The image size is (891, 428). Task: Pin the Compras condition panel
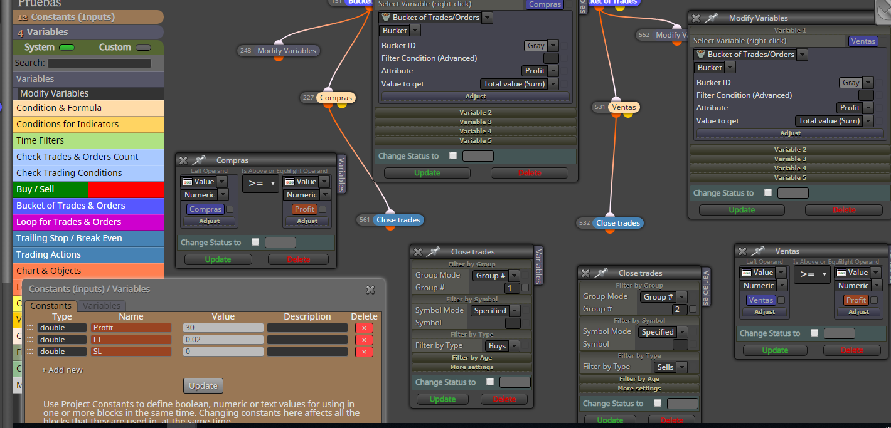pos(199,160)
